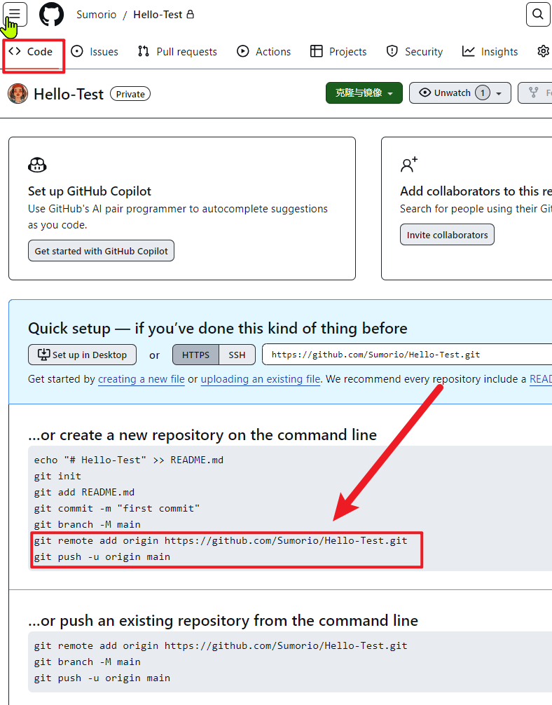The image size is (552, 705).
Task: Click uploading an existing file link
Action: 261,379
